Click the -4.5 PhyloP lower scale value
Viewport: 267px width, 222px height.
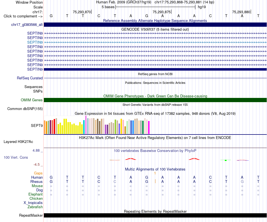(37, 165)
